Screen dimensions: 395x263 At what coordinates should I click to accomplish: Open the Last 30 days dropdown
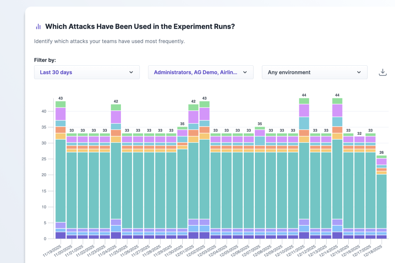pyautogui.click(x=87, y=72)
